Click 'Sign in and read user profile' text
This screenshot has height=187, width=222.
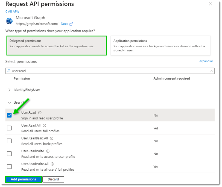42,118
